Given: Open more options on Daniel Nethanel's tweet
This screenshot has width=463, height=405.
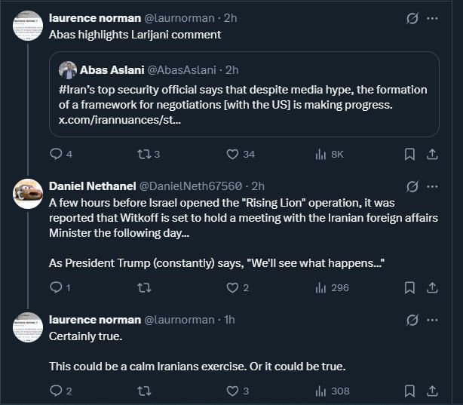Looking at the screenshot, I should click(433, 186).
